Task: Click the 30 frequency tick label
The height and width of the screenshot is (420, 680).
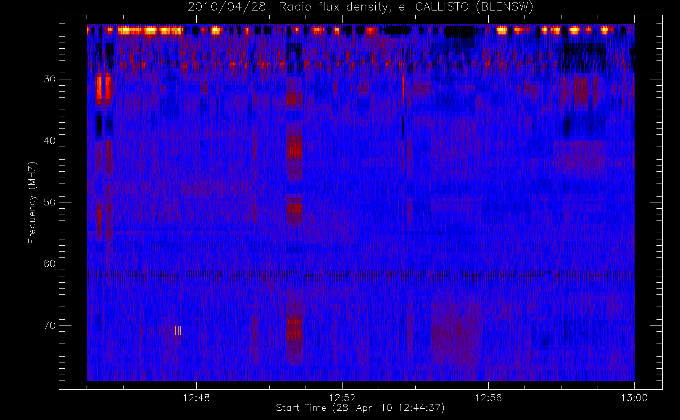Action: point(50,79)
